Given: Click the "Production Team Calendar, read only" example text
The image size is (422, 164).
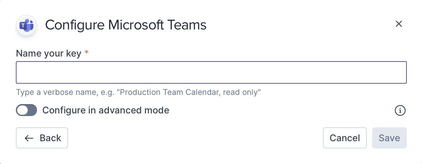Looking at the screenshot, I should tap(190, 92).
